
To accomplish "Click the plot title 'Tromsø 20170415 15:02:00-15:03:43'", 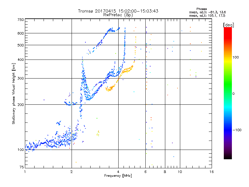I will coord(118,11).
